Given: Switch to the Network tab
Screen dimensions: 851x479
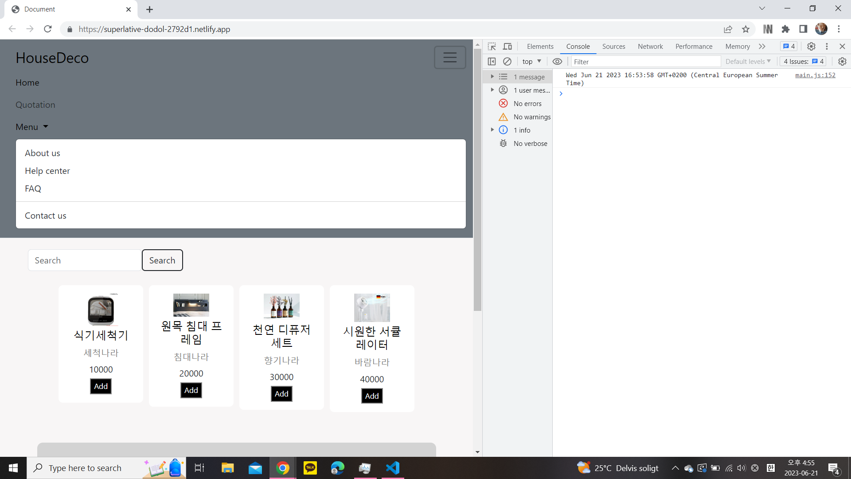Looking at the screenshot, I should (650, 46).
